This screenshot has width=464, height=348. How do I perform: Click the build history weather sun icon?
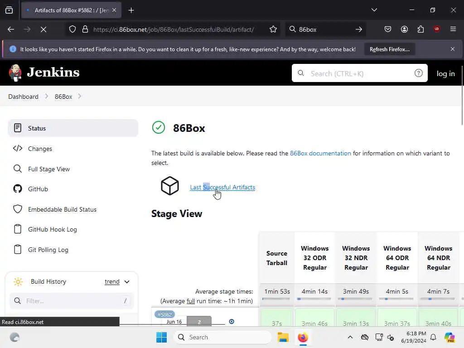(x=18, y=282)
